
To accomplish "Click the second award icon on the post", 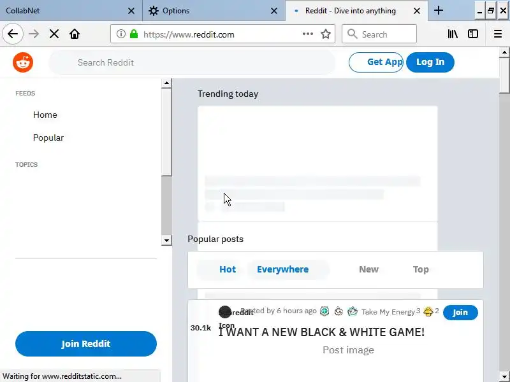I will point(339,311).
